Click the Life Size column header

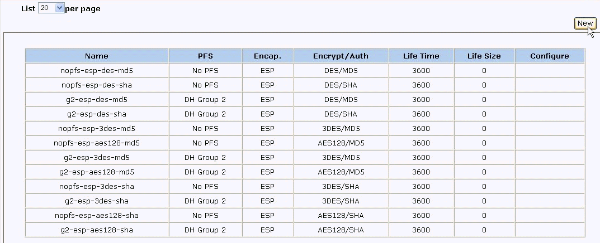(x=484, y=56)
